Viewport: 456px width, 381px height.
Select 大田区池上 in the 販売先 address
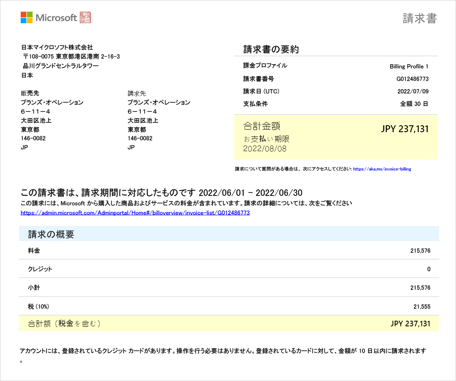pos(36,121)
